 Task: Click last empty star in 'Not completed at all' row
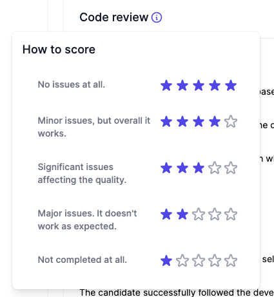(231, 261)
